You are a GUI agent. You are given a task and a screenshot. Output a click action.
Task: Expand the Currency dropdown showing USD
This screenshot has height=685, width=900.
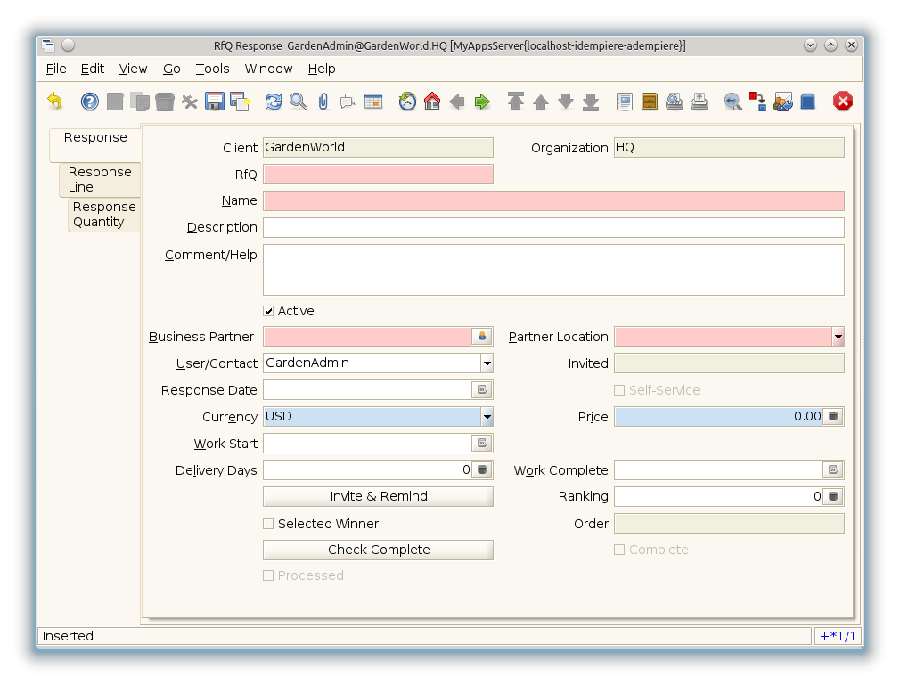point(487,417)
